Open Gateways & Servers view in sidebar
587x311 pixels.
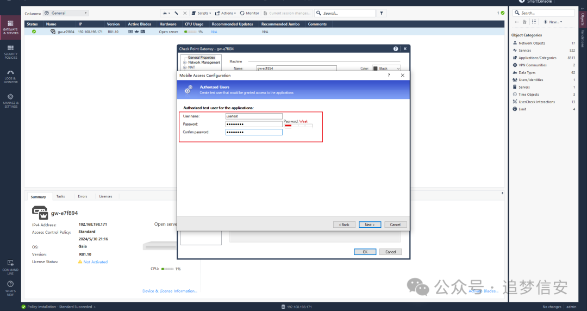tap(10, 27)
